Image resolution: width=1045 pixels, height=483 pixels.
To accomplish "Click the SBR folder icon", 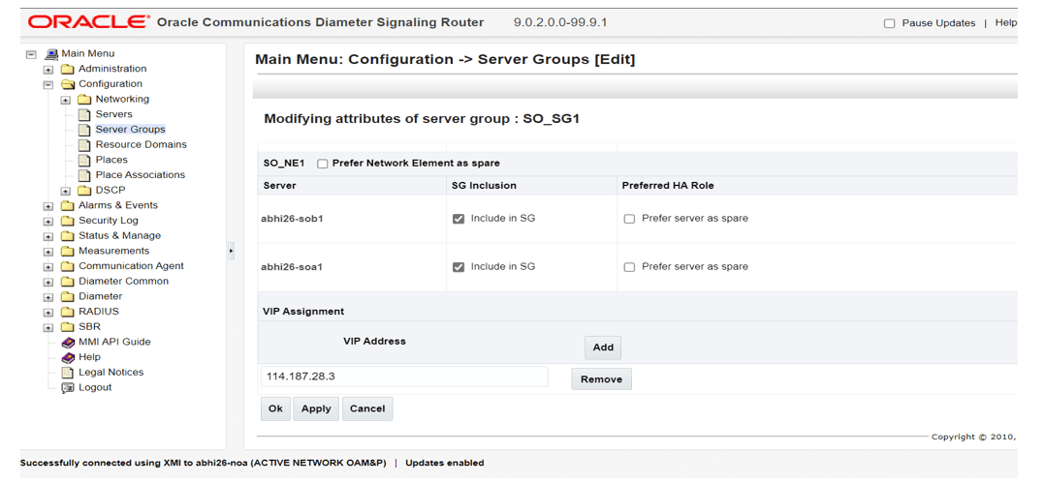I will 68,327.
